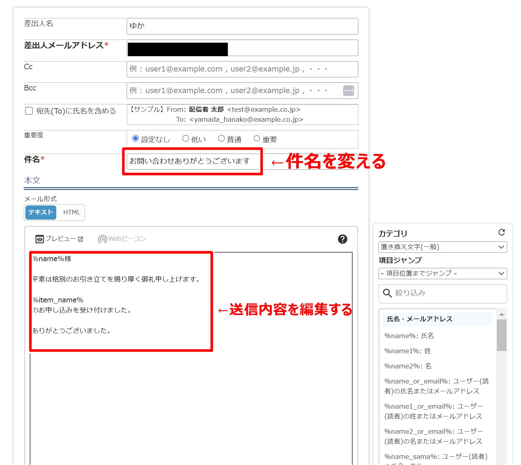This screenshot has height=465, width=521.
Task: Switch mail format to HTML
Action: coord(72,213)
